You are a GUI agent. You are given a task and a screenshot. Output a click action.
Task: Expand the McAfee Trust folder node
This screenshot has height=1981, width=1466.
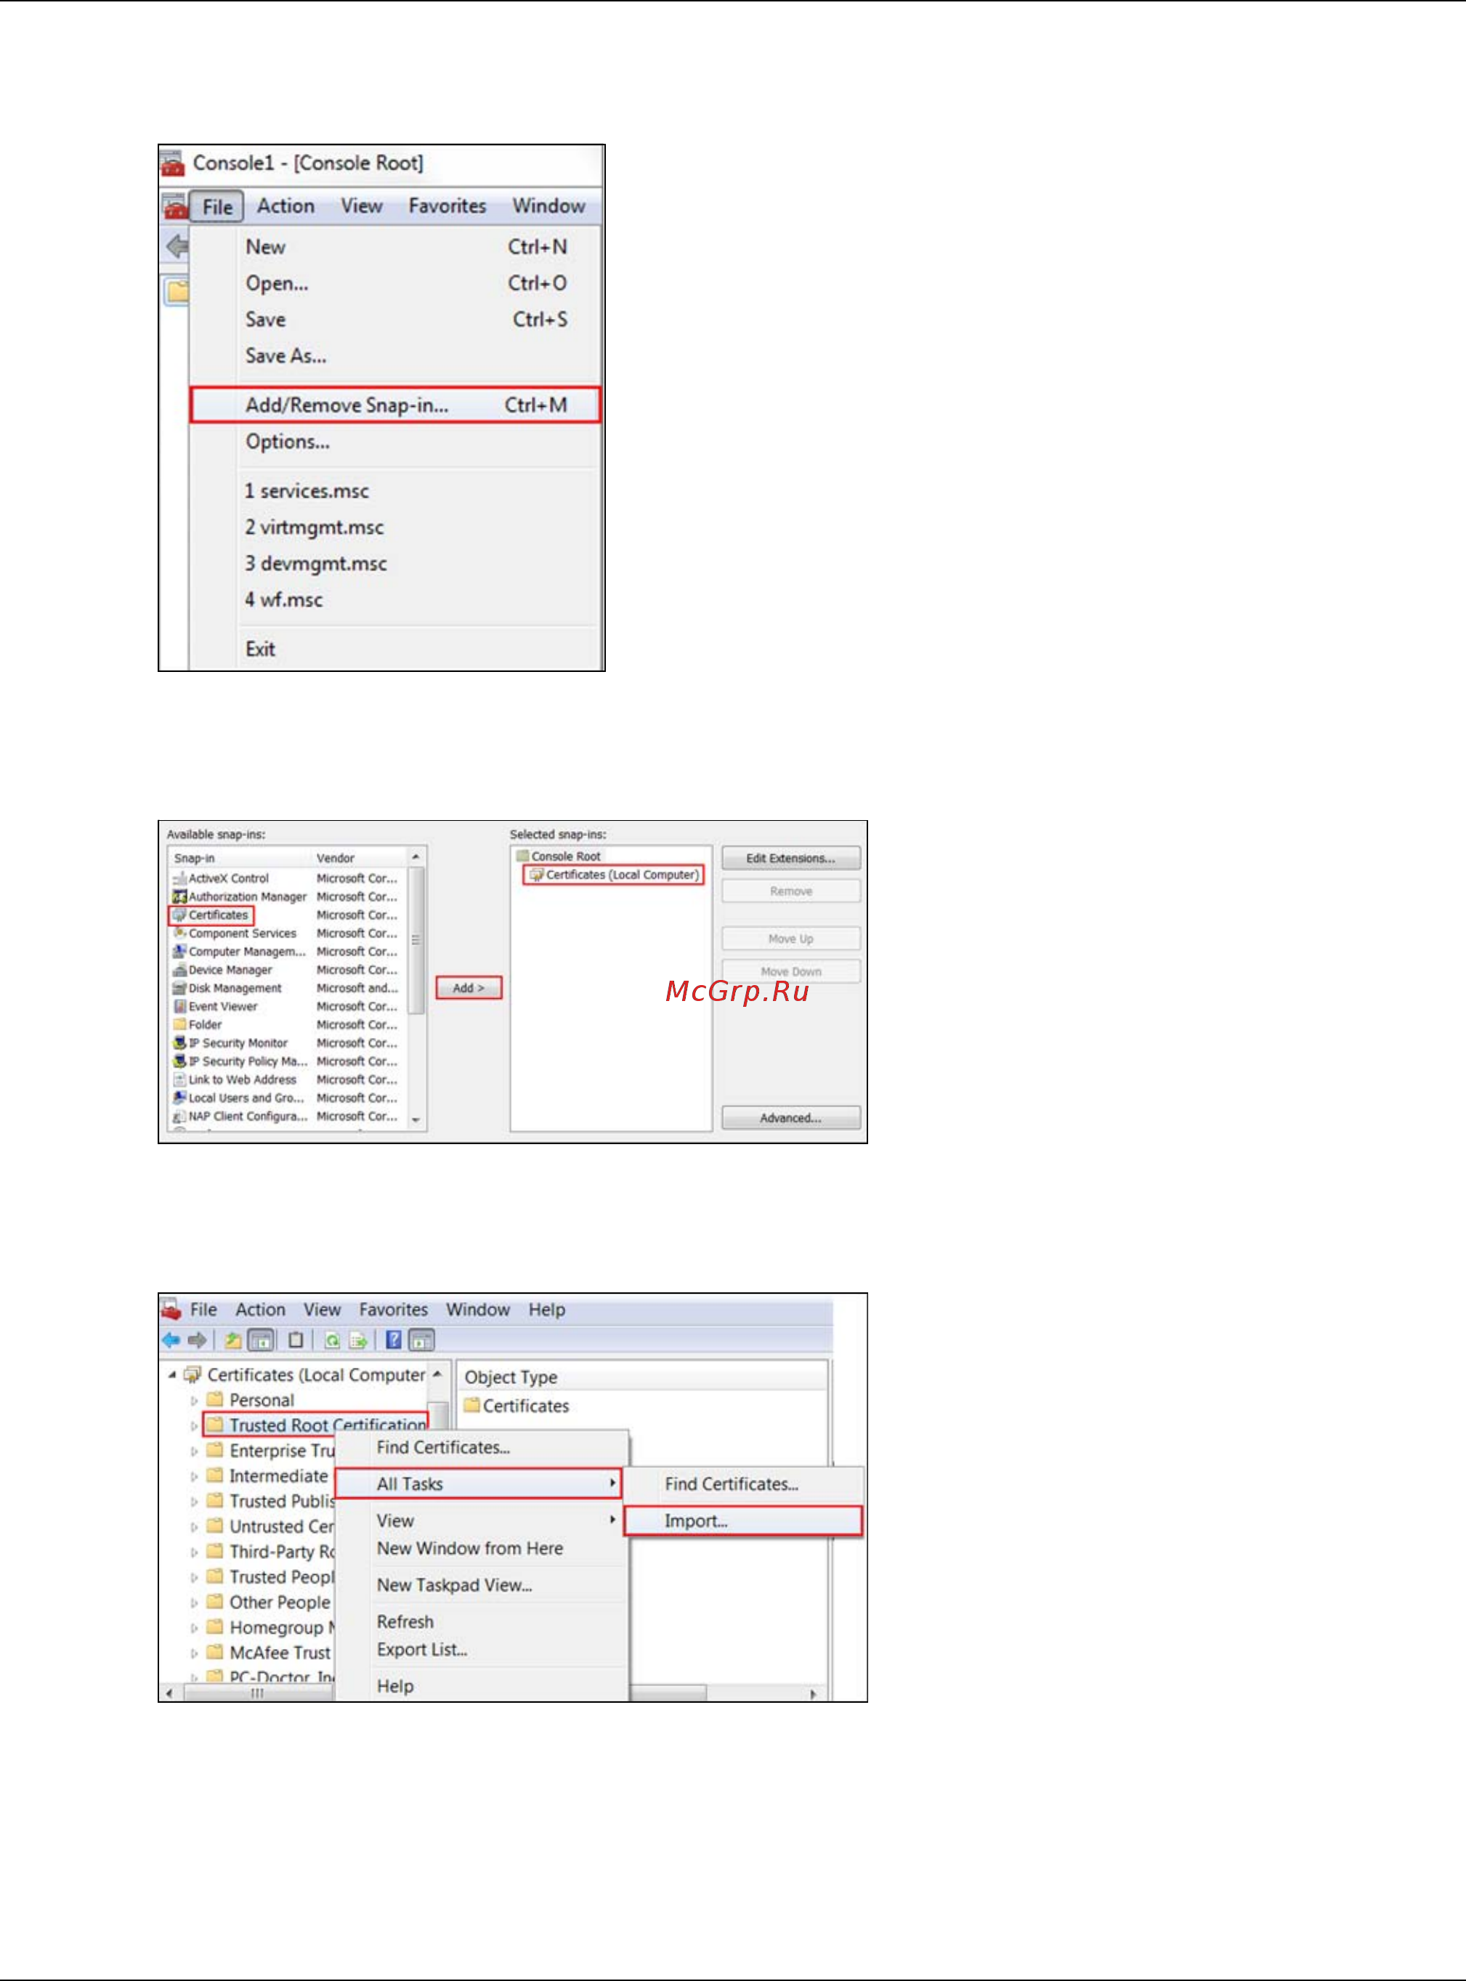(195, 1653)
